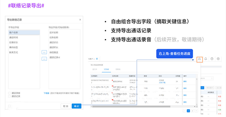The height and width of the screenshot is (117, 226).
Task: Open the cloud task progress icon
Action: click(199, 59)
